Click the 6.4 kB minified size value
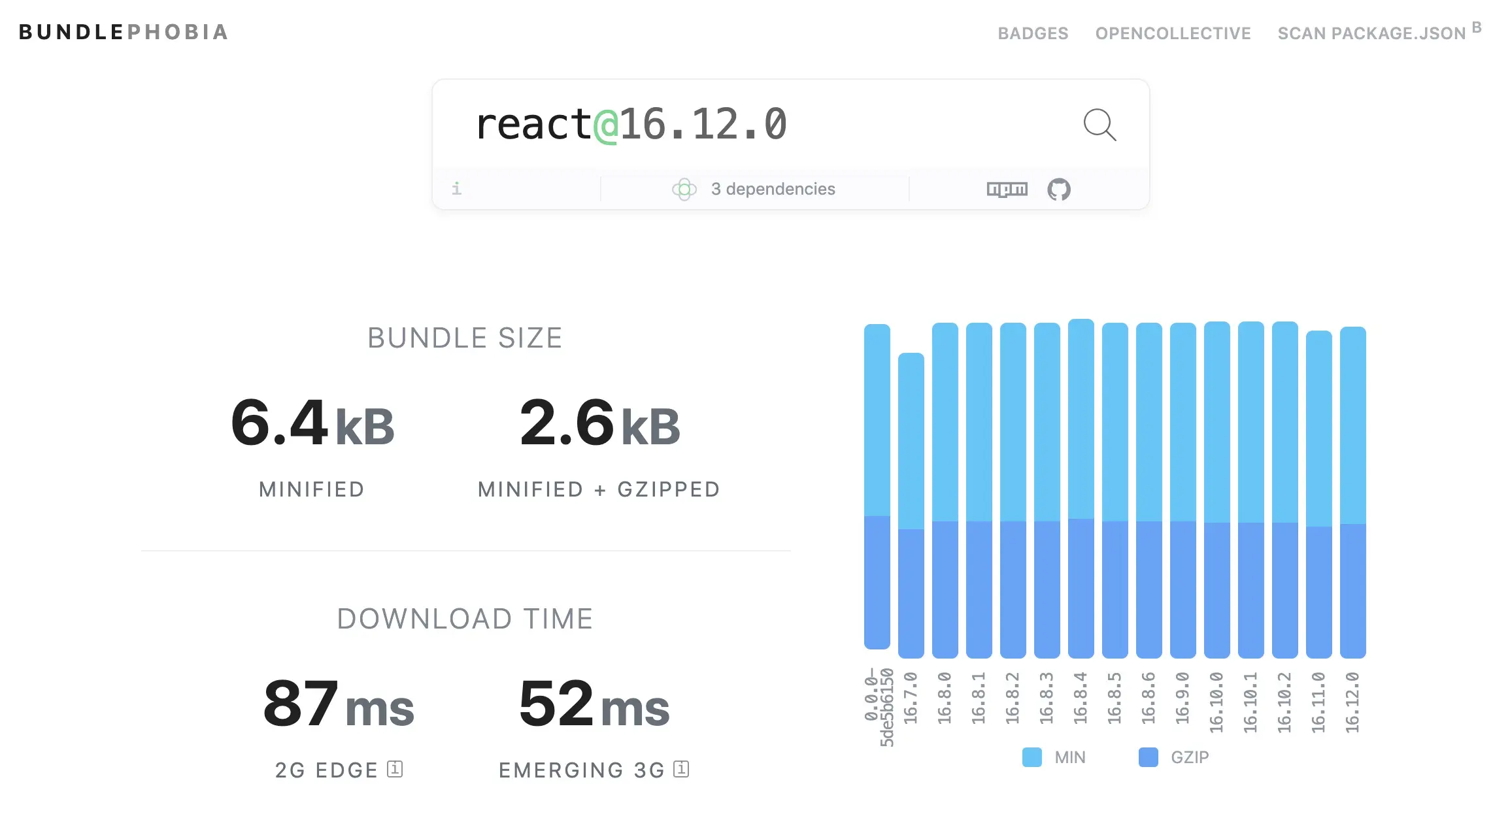1493x818 pixels. tap(312, 423)
